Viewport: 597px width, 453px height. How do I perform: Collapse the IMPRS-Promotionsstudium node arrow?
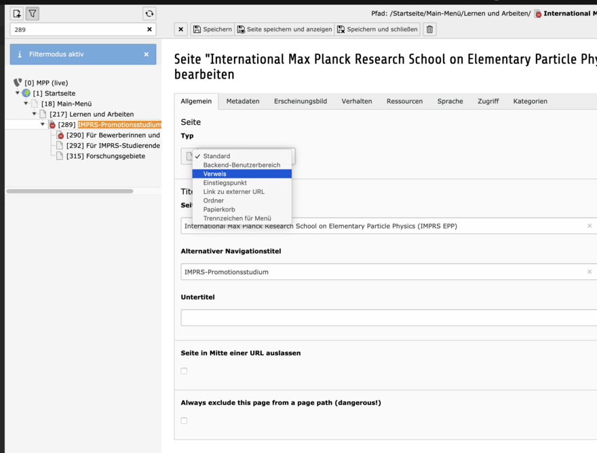43,124
